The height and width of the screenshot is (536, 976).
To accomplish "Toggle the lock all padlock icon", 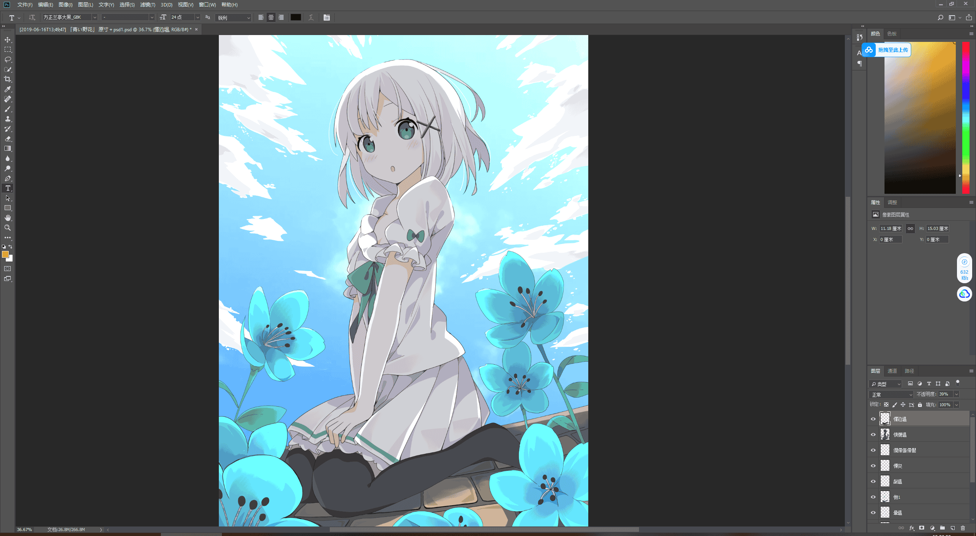I will point(920,405).
